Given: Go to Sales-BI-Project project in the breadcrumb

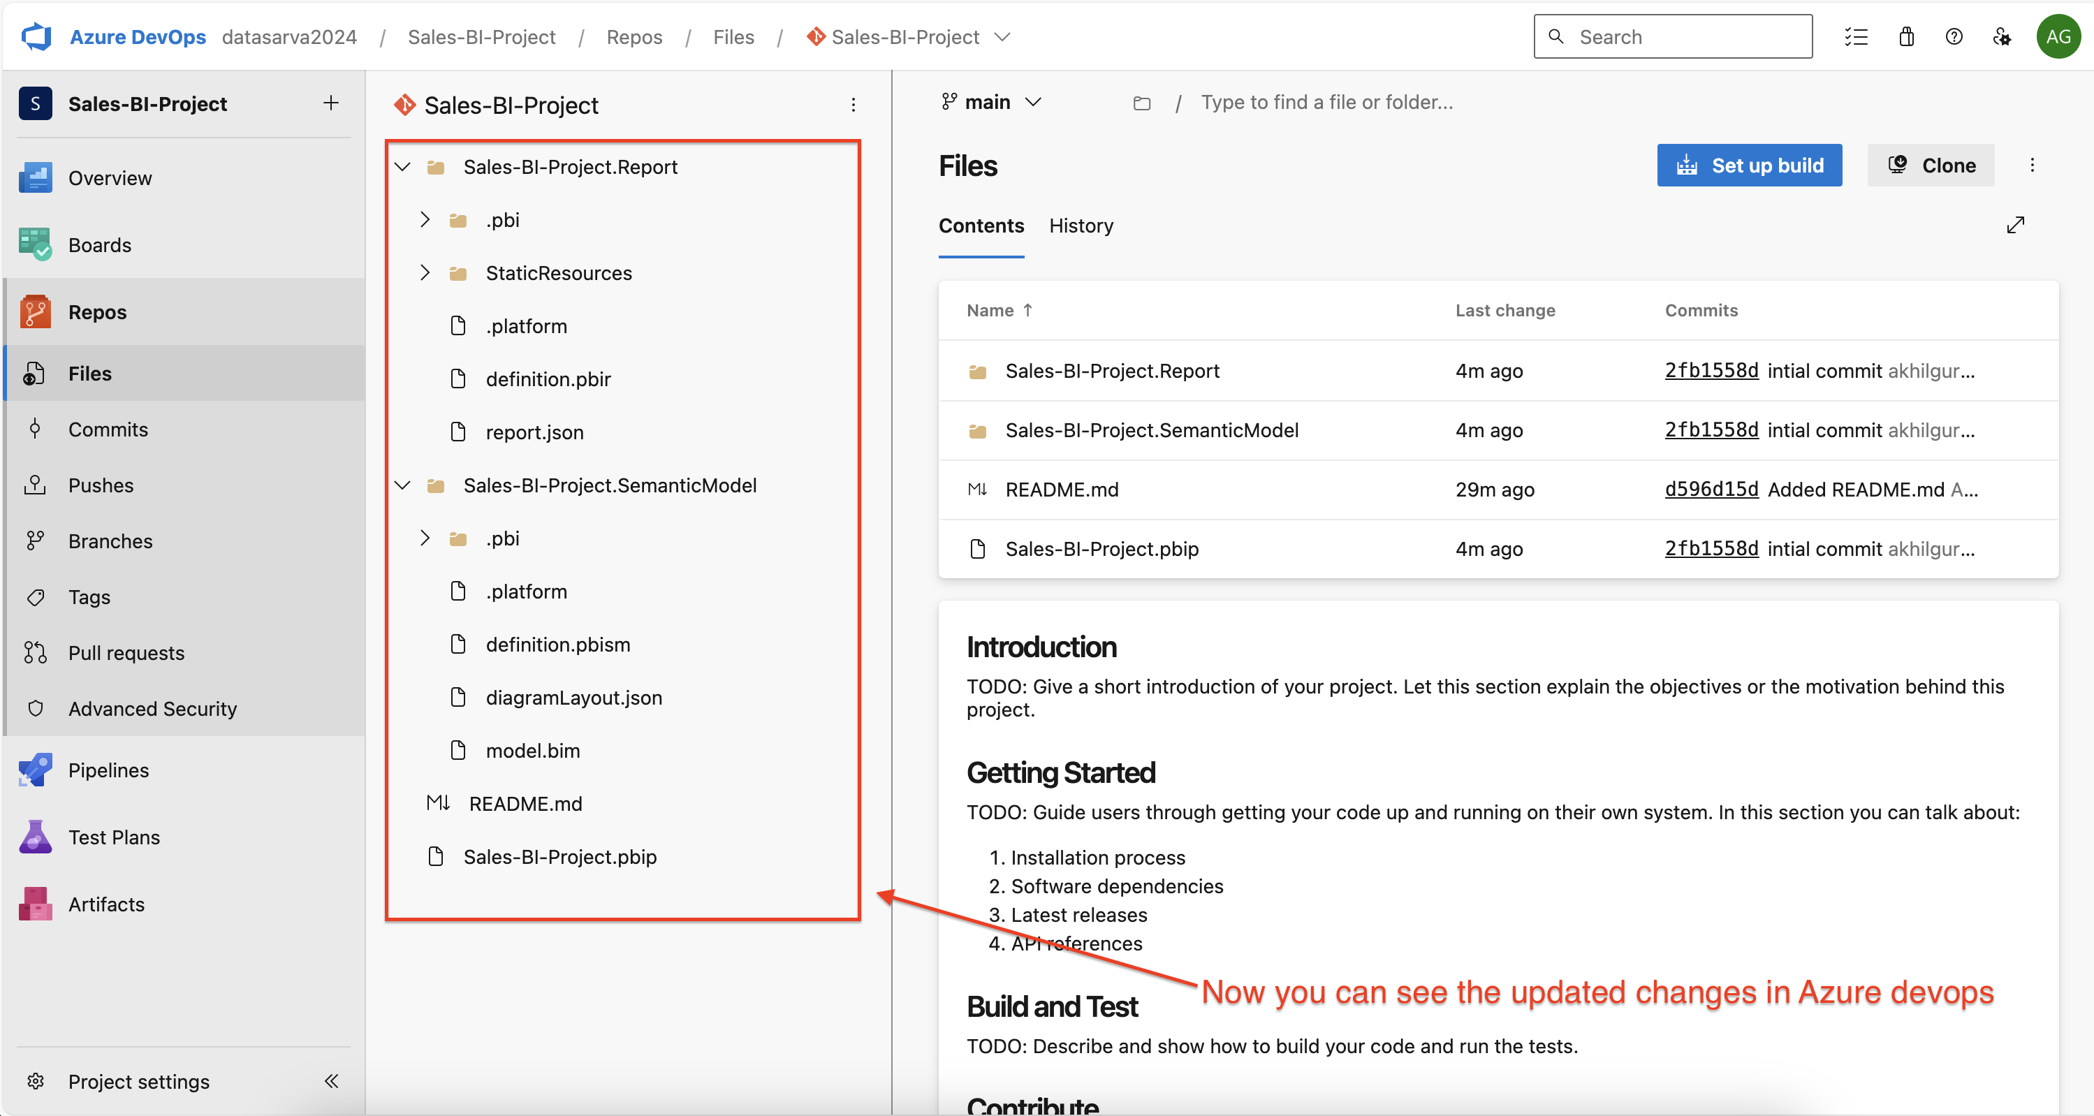Looking at the screenshot, I should (x=481, y=36).
